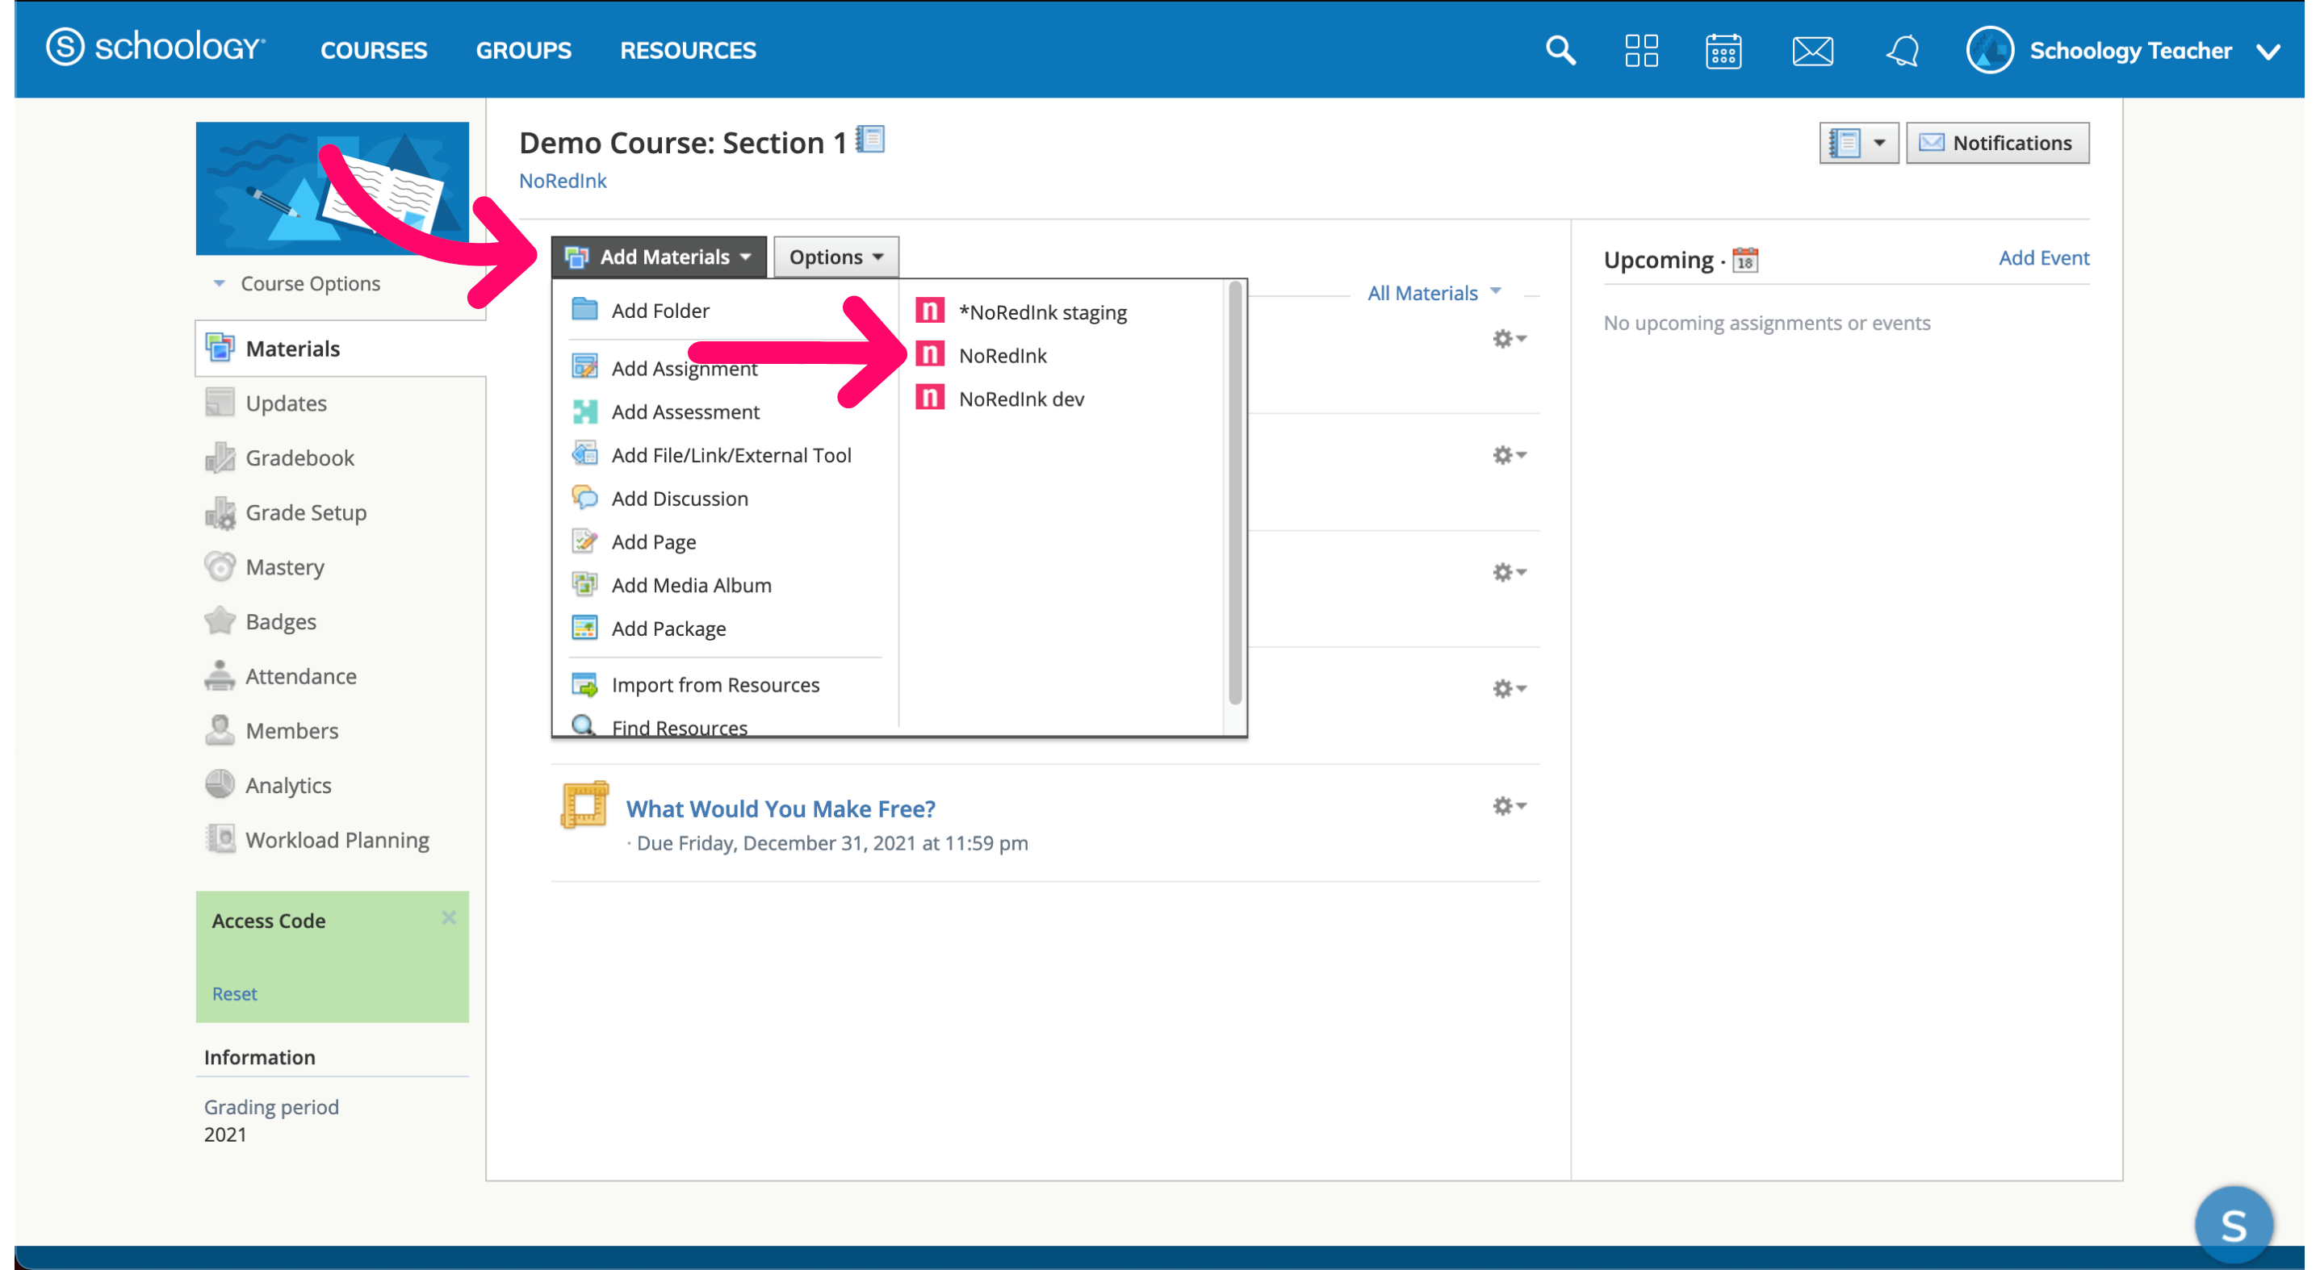
Task: Open the Options dropdown
Action: click(x=835, y=257)
